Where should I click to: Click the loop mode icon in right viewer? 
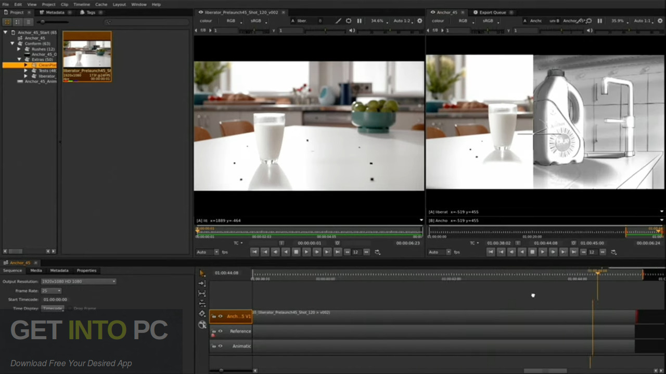pos(613,252)
